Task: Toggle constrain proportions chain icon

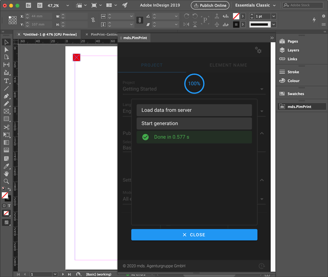Action: 140,20
